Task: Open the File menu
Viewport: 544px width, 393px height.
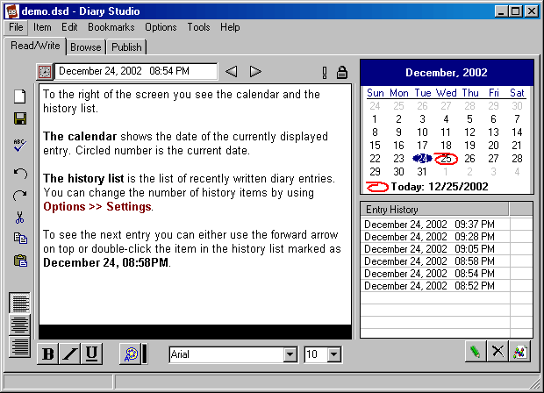Action: click(x=16, y=27)
